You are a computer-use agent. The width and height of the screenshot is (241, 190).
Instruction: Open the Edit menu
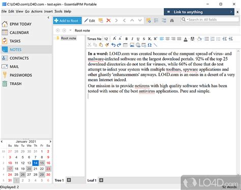click(x=11, y=12)
